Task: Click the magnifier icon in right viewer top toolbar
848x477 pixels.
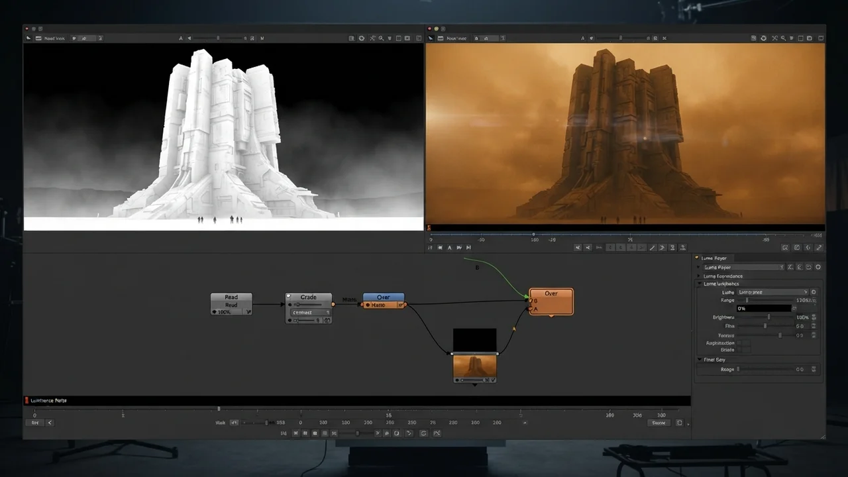Action: click(783, 38)
